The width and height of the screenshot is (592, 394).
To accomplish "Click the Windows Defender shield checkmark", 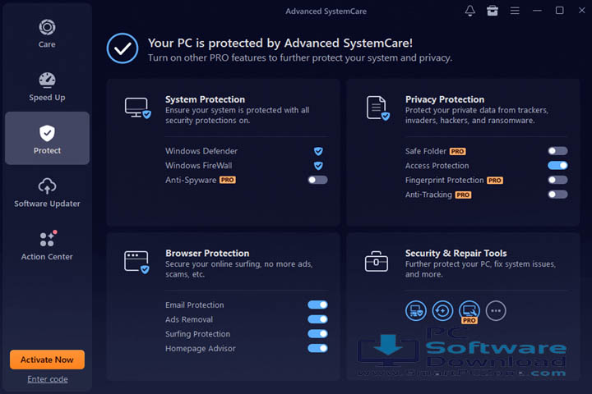I will (x=318, y=151).
